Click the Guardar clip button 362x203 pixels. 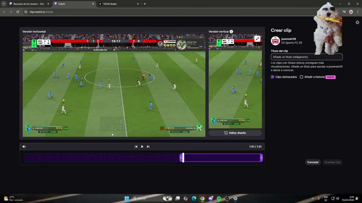(332, 162)
